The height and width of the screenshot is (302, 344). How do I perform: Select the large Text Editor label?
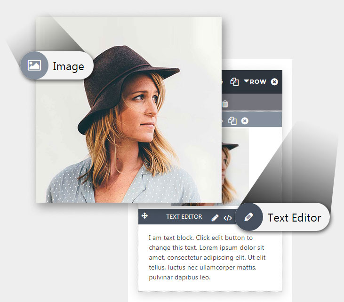coord(294,218)
